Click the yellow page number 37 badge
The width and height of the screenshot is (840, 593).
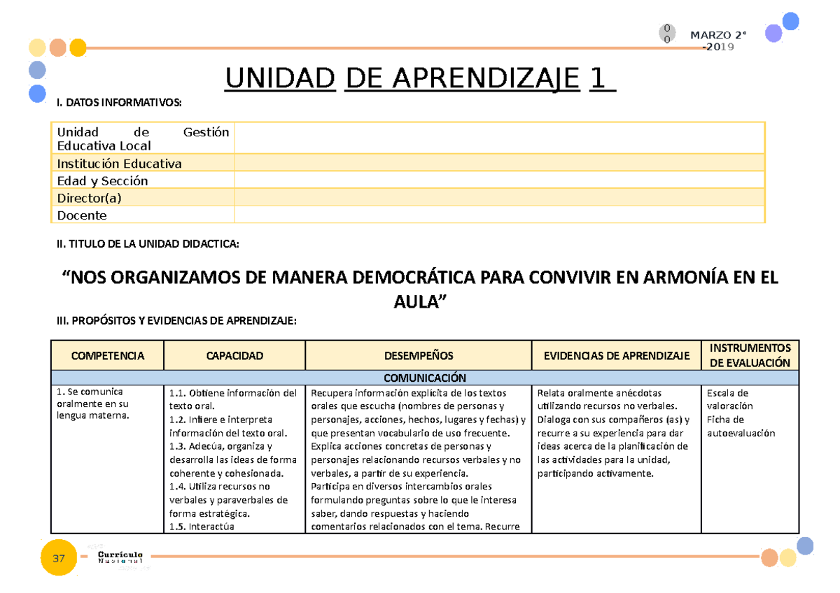click(x=59, y=558)
